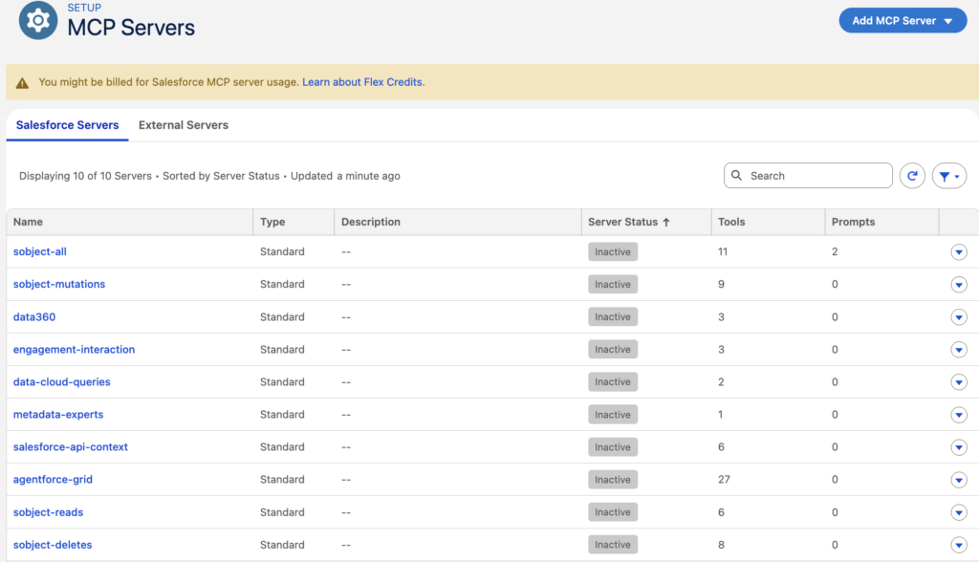Open row actions for data360

pos(959,316)
